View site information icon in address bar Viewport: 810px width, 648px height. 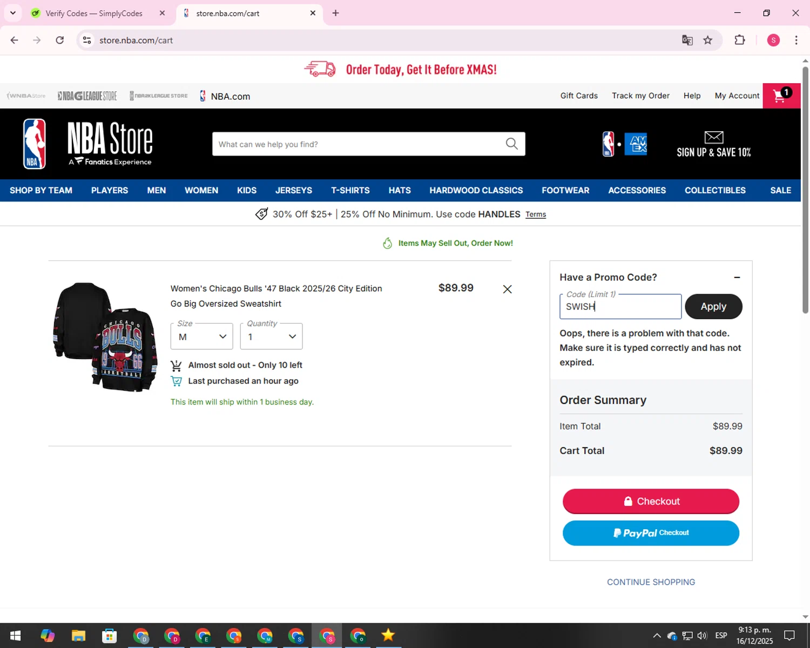tap(87, 40)
